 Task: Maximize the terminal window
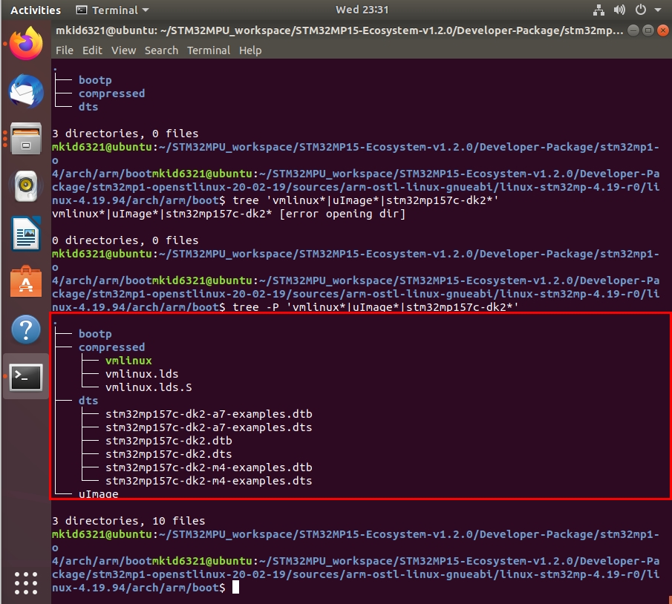(648, 30)
